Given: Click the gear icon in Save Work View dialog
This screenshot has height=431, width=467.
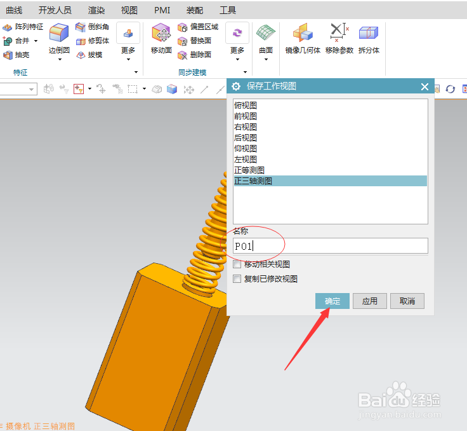Looking at the screenshot, I should (x=236, y=86).
